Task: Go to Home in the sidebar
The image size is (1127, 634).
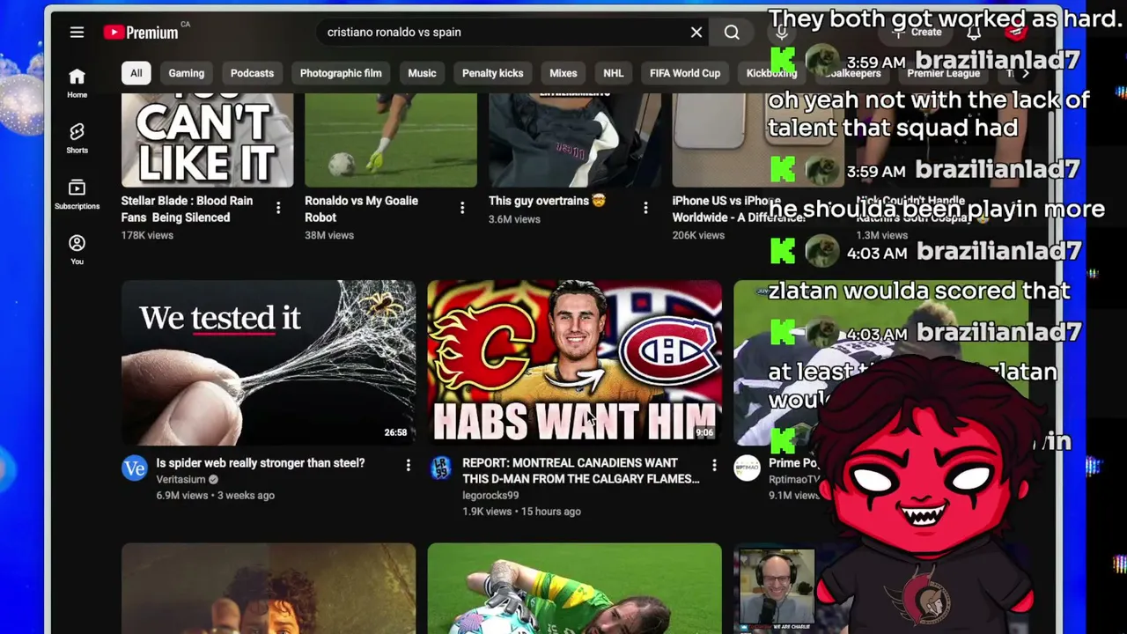Action: click(x=77, y=83)
